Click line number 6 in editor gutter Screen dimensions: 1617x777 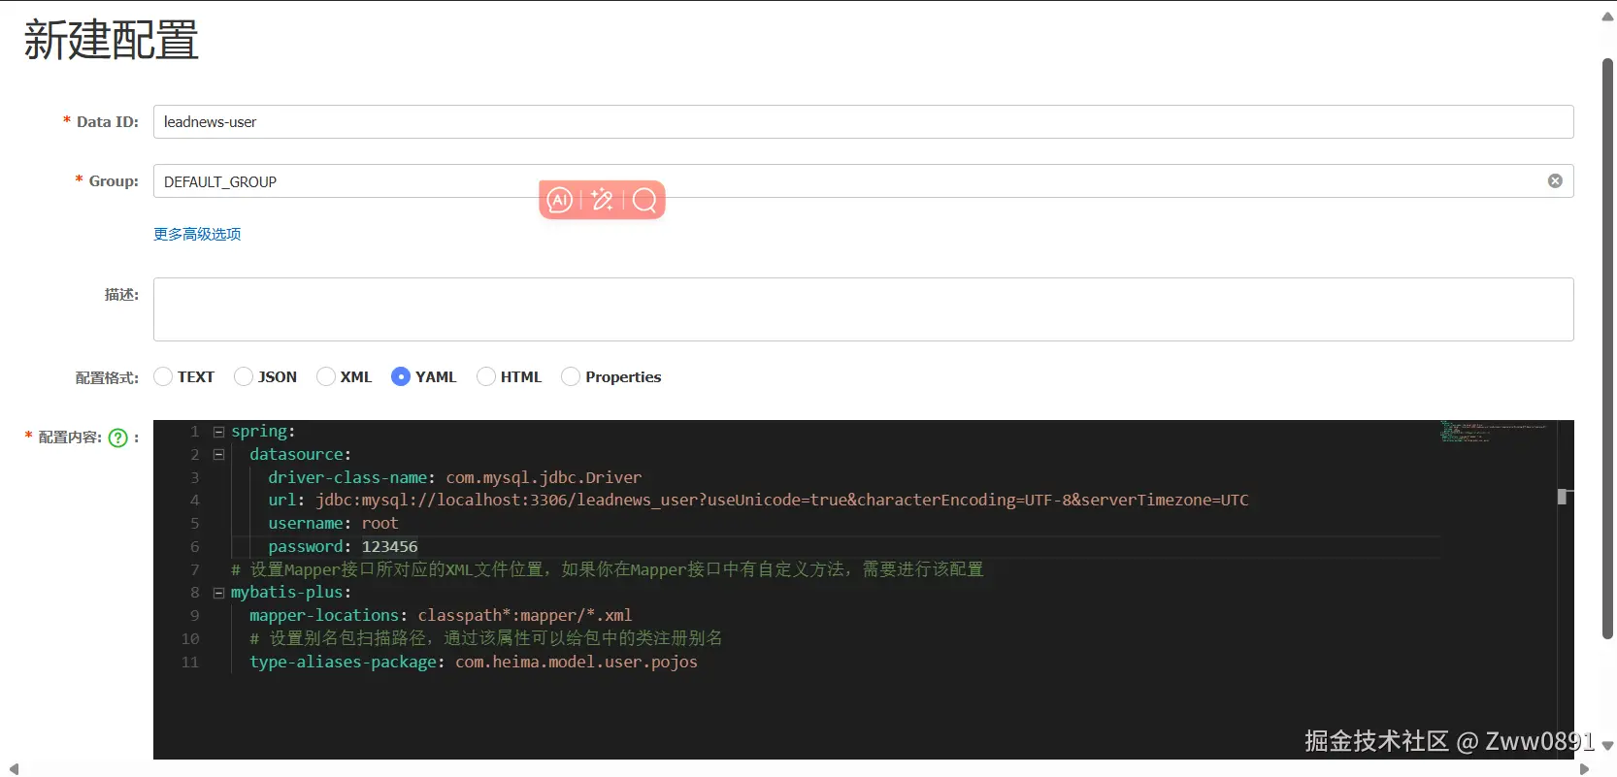point(194,547)
